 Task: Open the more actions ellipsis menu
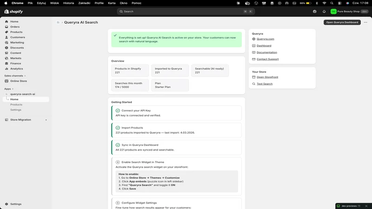(365, 22)
